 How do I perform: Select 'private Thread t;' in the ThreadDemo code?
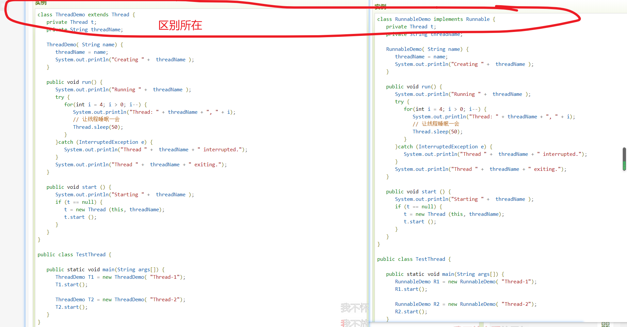coord(72,22)
